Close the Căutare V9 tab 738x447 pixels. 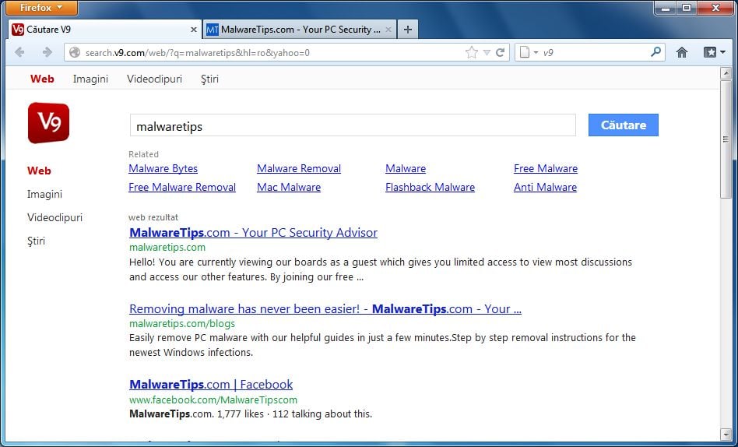pyautogui.click(x=193, y=30)
